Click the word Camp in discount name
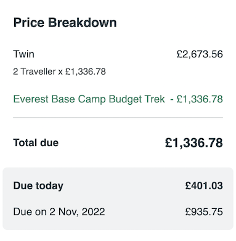The width and height of the screenshot is (236, 241). pos(92,99)
